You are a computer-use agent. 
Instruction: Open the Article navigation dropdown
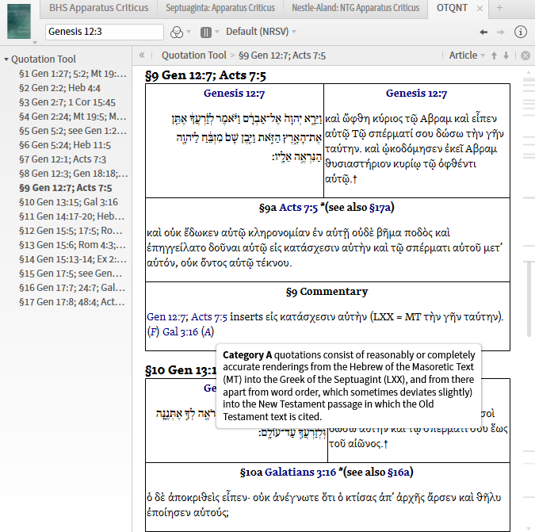pos(466,55)
